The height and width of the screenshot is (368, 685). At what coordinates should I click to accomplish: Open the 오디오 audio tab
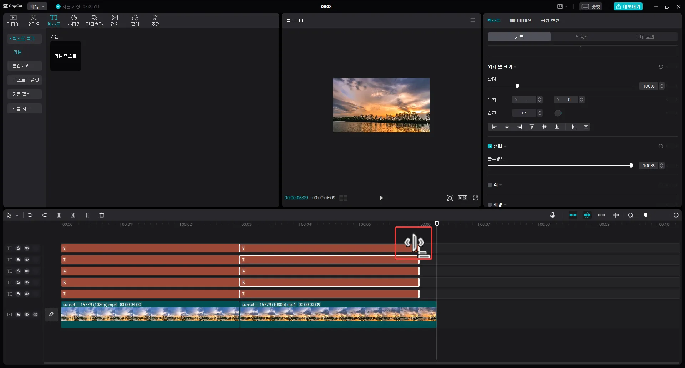(x=34, y=21)
